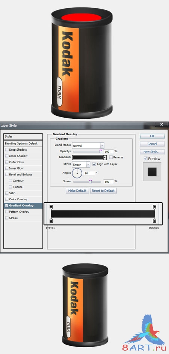Viewport: 169px width, 354px height.
Task: Click the Angle value field
Action: (89, 173)
